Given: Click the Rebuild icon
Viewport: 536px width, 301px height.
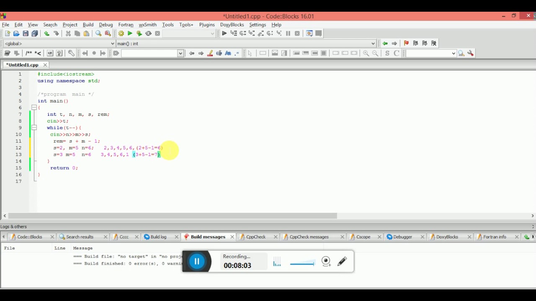Looking at the screenshot, I should pos(148,33).
